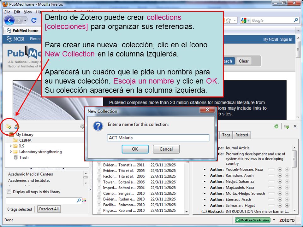Screen dimensions: 303x227
Task: Open the McAfee SiteAdvisor dropdown arrow
Action: (x=274, y=220)
